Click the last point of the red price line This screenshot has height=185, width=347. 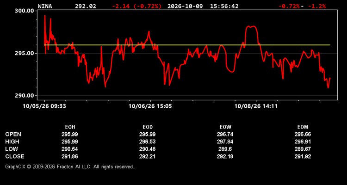coord(330,78)
